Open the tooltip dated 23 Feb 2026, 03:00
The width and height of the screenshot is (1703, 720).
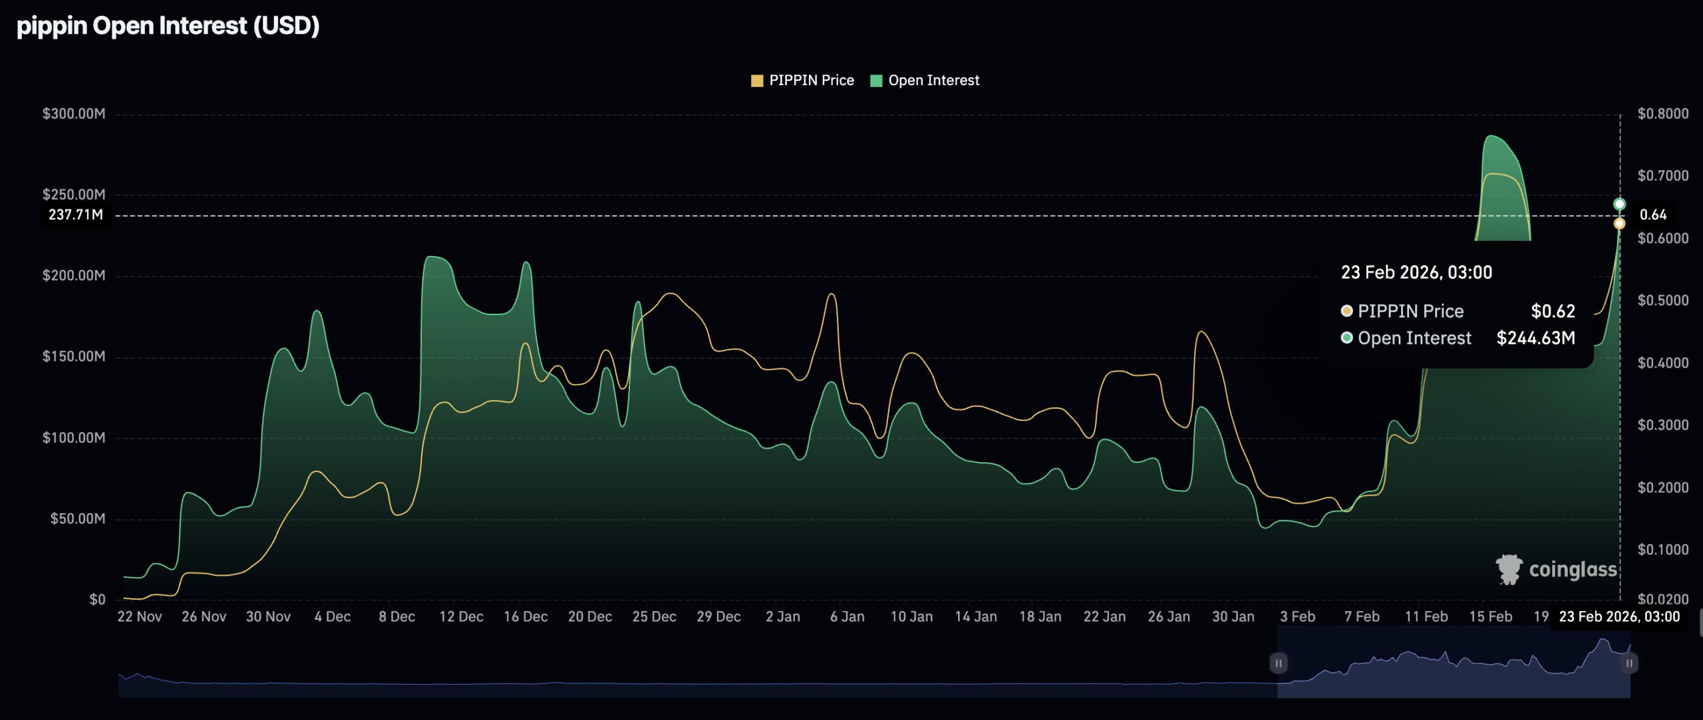pyautogui.click(x=1416, y=272)
